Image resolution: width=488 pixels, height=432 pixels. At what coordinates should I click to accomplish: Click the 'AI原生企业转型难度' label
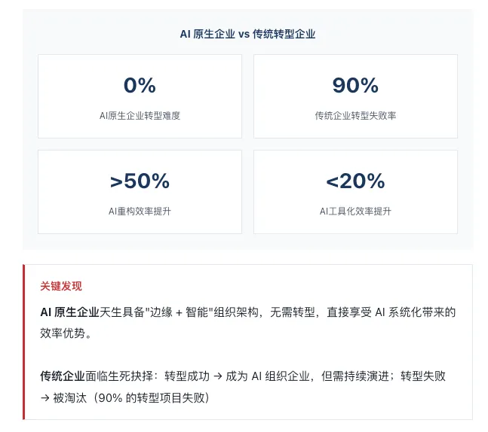tap(140, 116)
